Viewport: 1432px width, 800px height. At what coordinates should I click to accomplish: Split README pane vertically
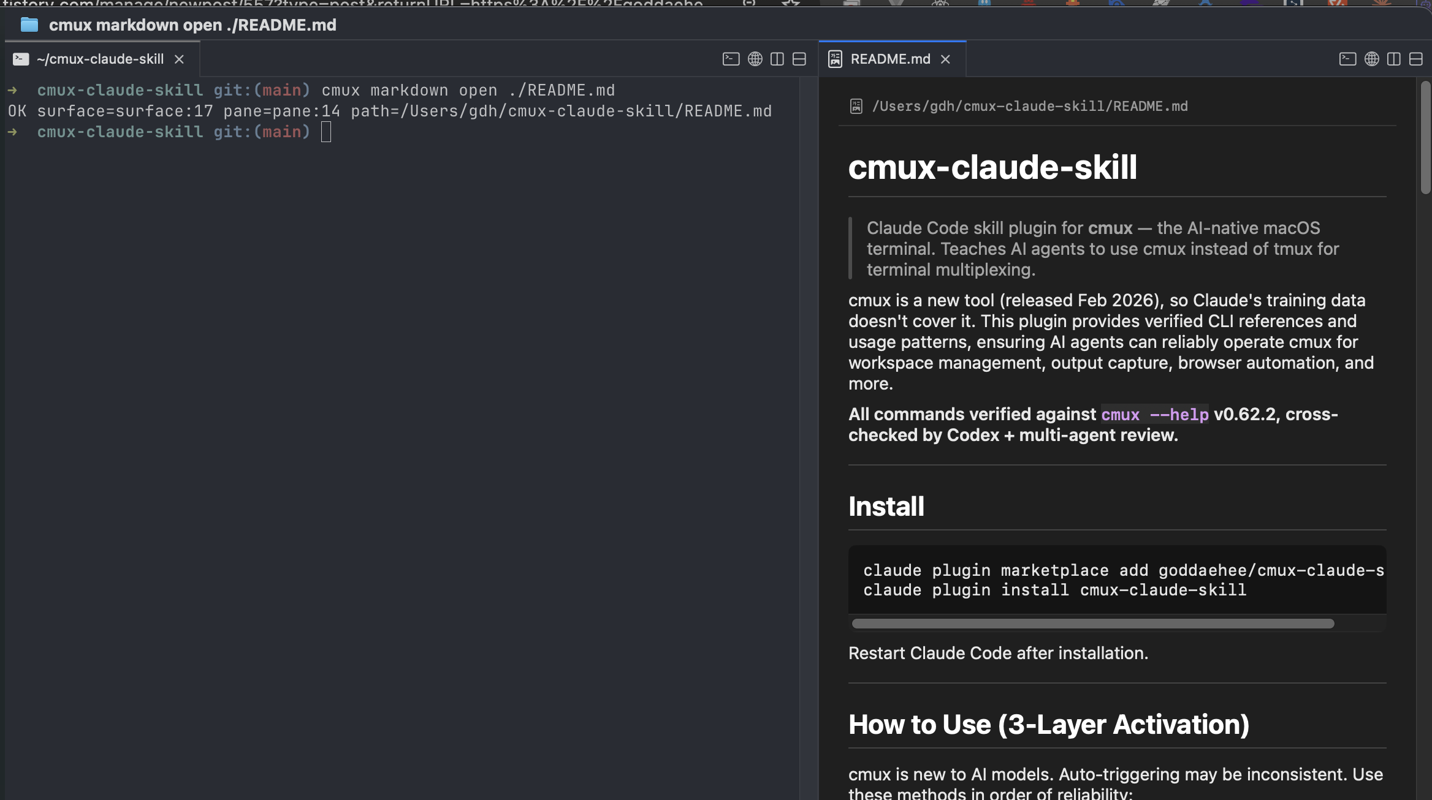point(1393,59)
